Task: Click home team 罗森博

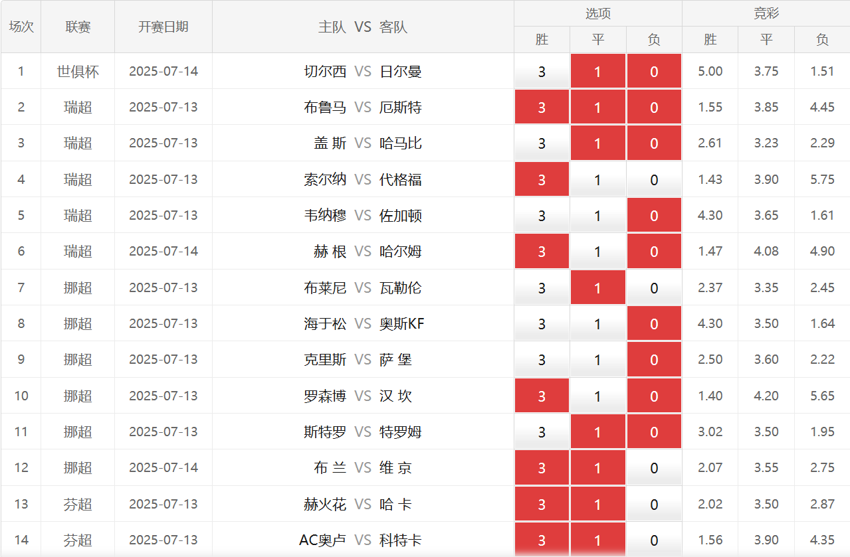Action: point(325,396)
